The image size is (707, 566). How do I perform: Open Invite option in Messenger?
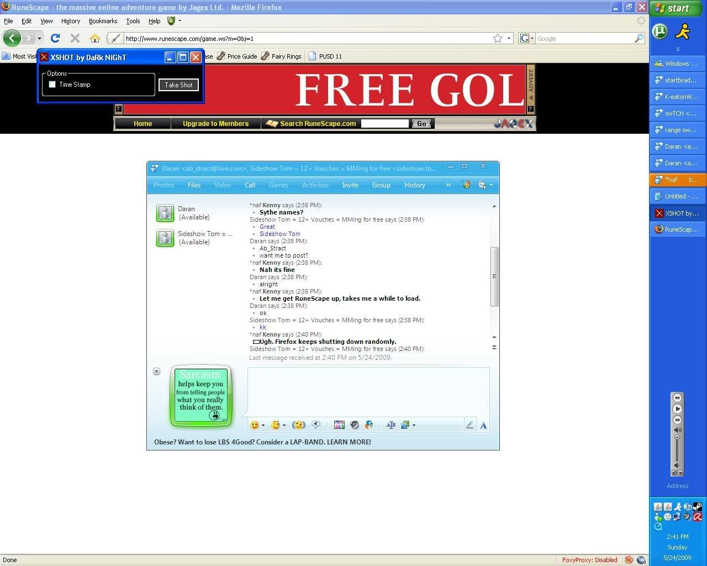click(x=350, y=185)
